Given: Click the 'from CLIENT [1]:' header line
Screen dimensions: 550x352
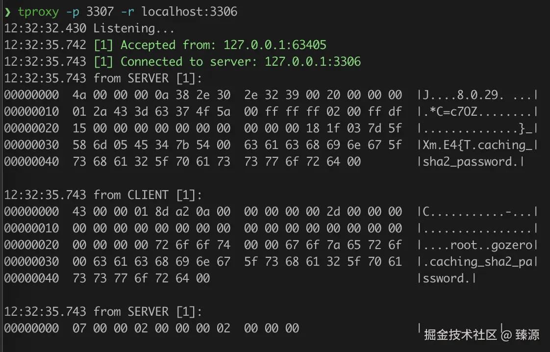Looking at the screenshot, I should pyautogui.click(x=148, y=195).
